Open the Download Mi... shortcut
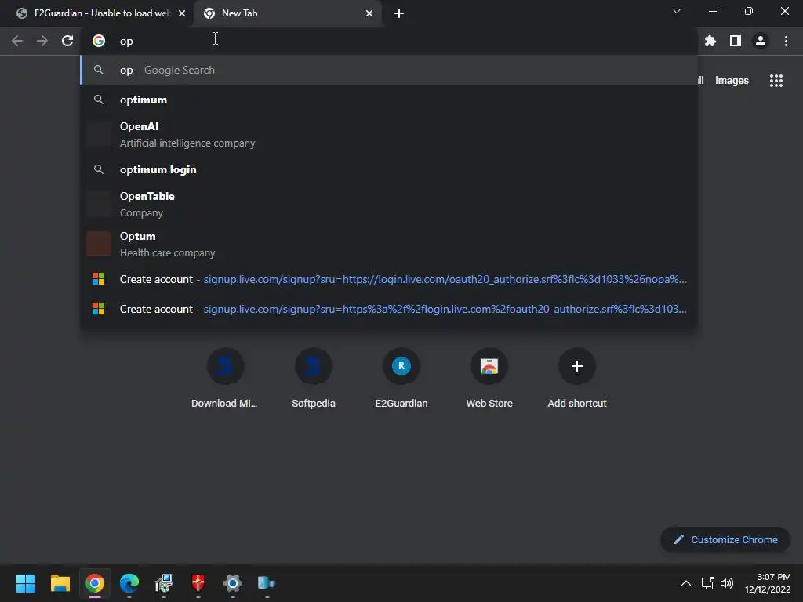The image size is (803, 602). 225,379
